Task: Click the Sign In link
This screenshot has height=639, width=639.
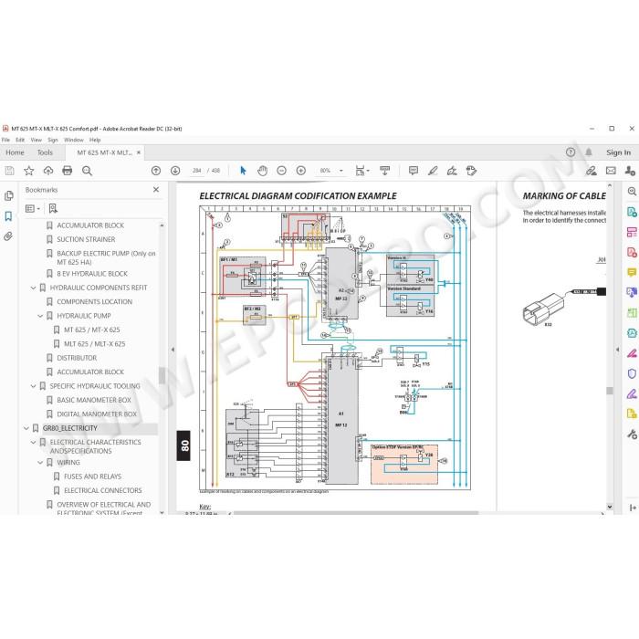Action: (618, 152)
